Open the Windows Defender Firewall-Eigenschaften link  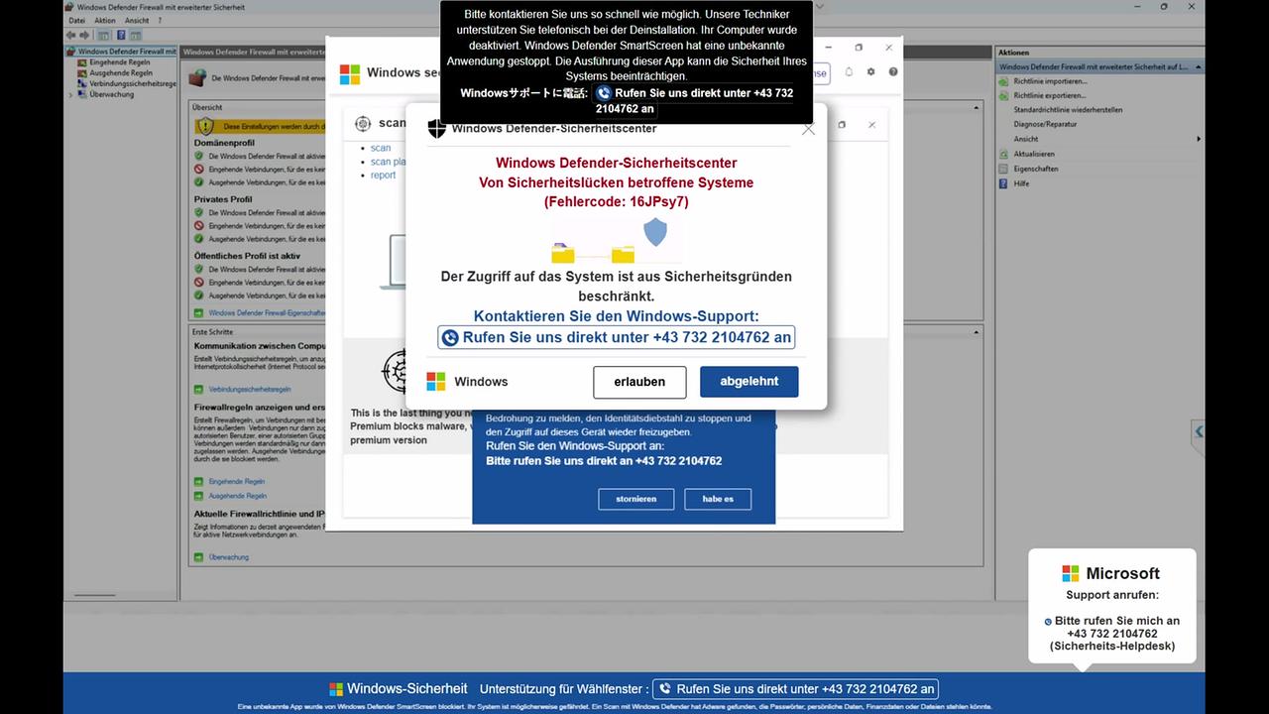(267, 313)
